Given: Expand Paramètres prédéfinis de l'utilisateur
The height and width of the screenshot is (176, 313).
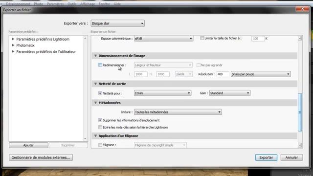Looking at the screenshot, I should 13,51.
